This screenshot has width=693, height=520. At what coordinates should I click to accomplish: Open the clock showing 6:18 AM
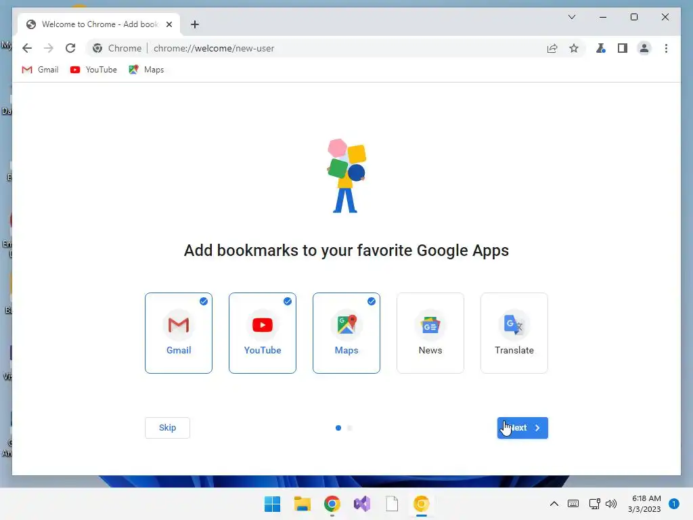point(645,504)
